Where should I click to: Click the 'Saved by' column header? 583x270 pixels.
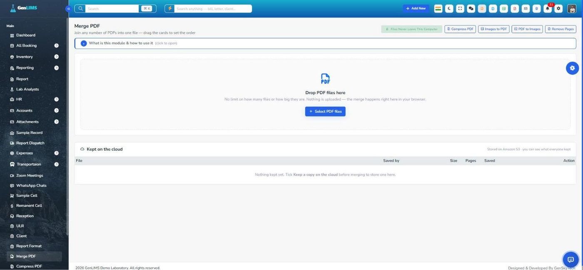coord(391,160)
